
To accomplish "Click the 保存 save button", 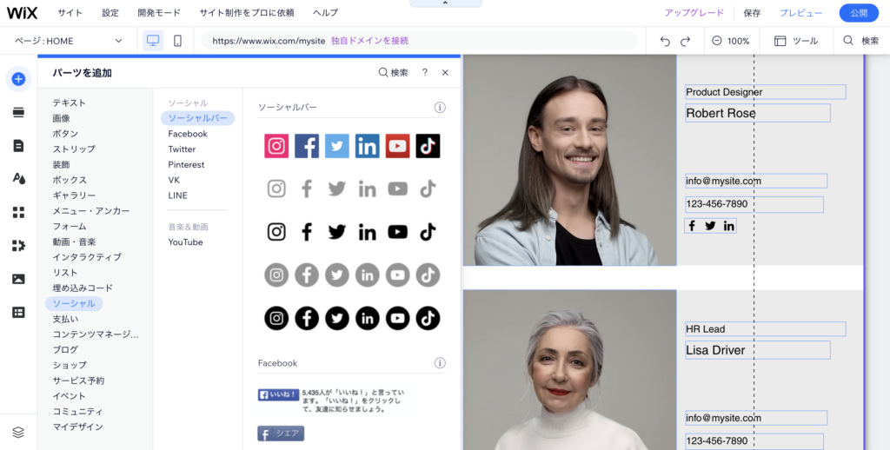I will pyautogui.click(x=752, y=13).
